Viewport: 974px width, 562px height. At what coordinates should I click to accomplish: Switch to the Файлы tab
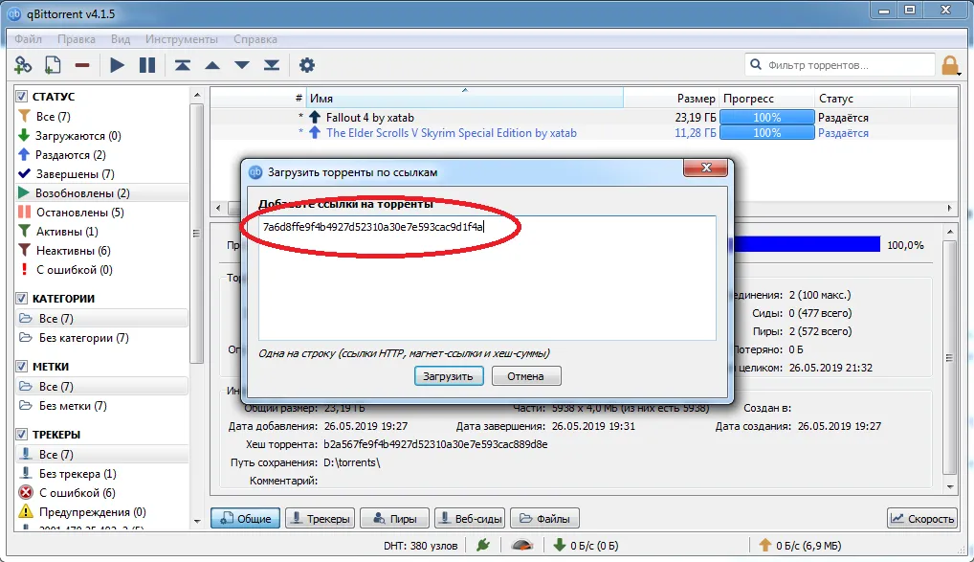point(544,519)
